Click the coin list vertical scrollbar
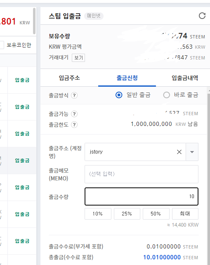The image size is (210, 265). (x=34, y=21)
